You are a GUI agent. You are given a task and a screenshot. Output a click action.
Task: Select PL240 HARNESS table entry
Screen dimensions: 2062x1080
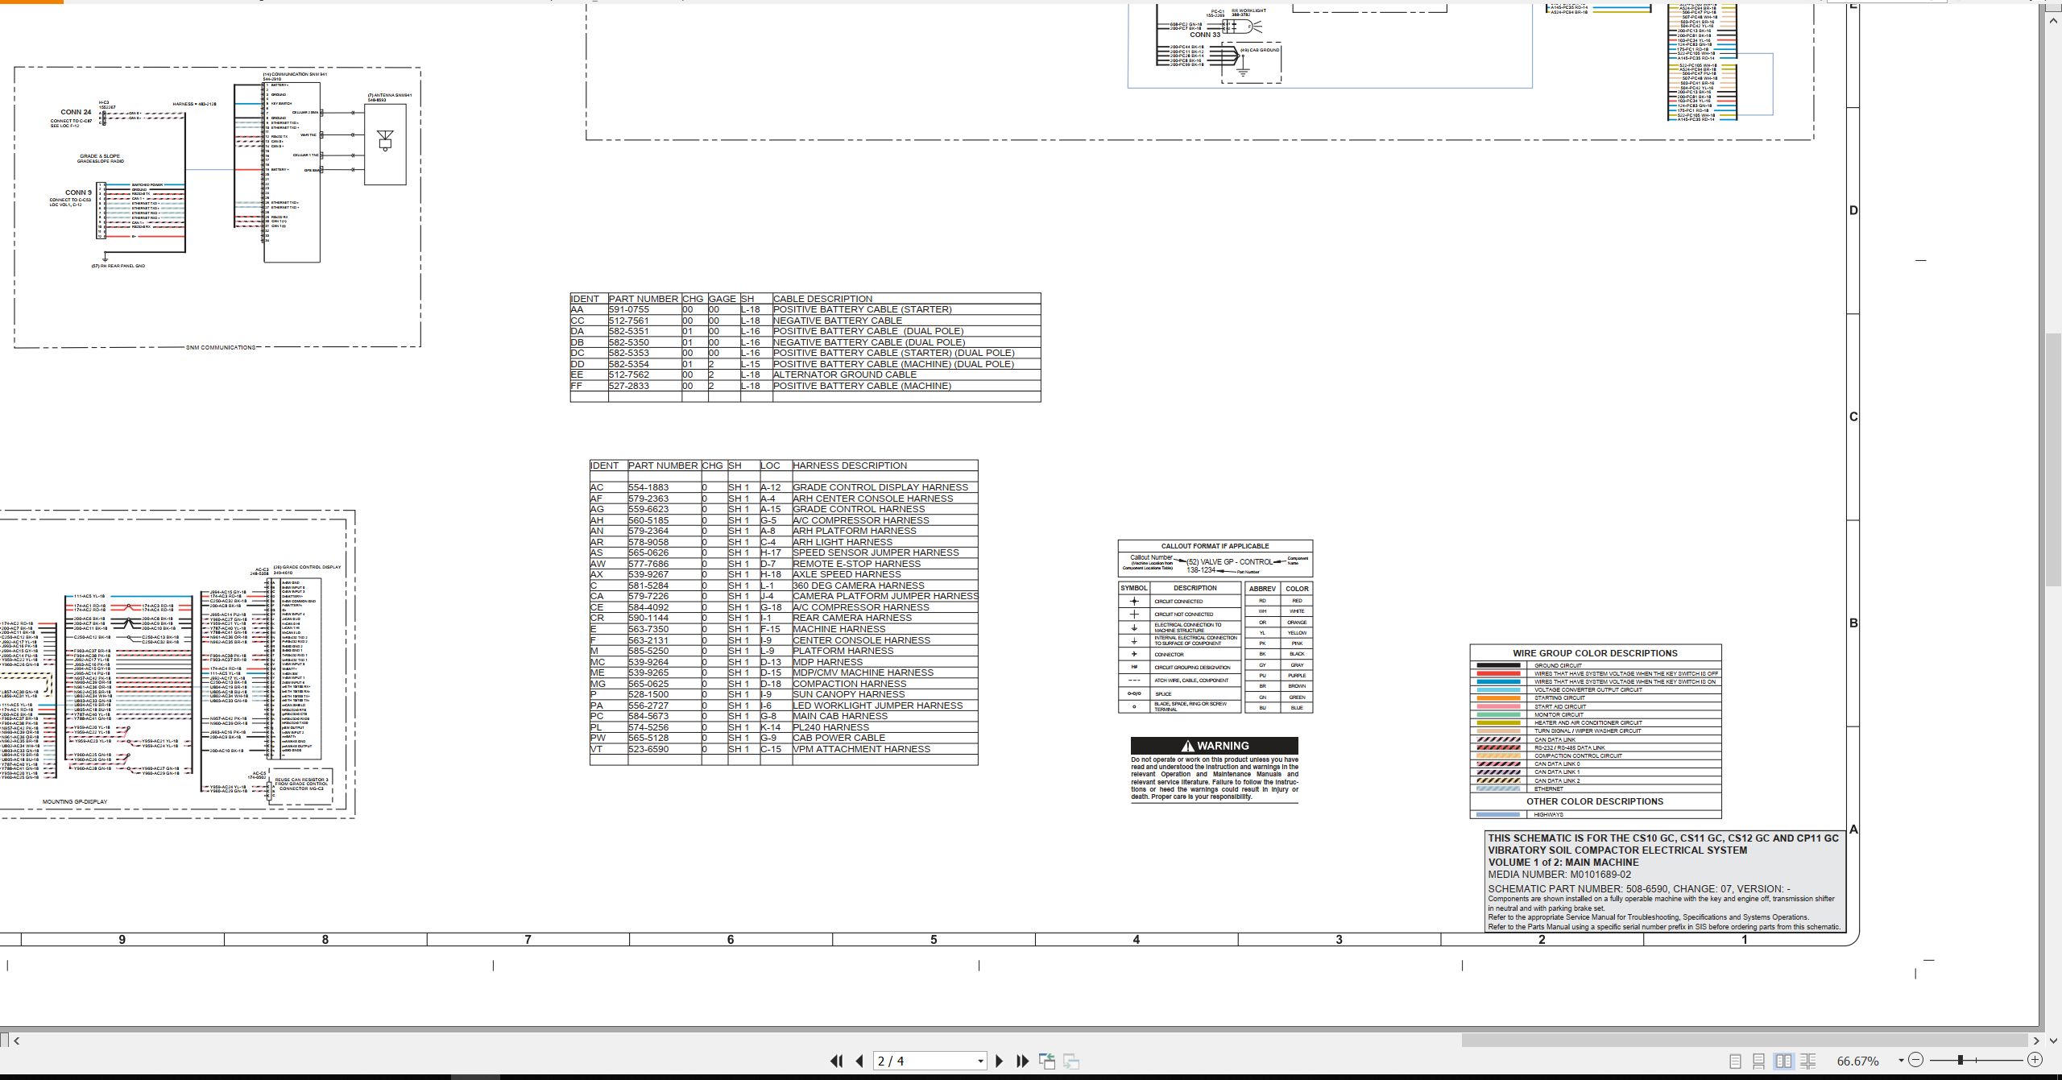(830, 727)
